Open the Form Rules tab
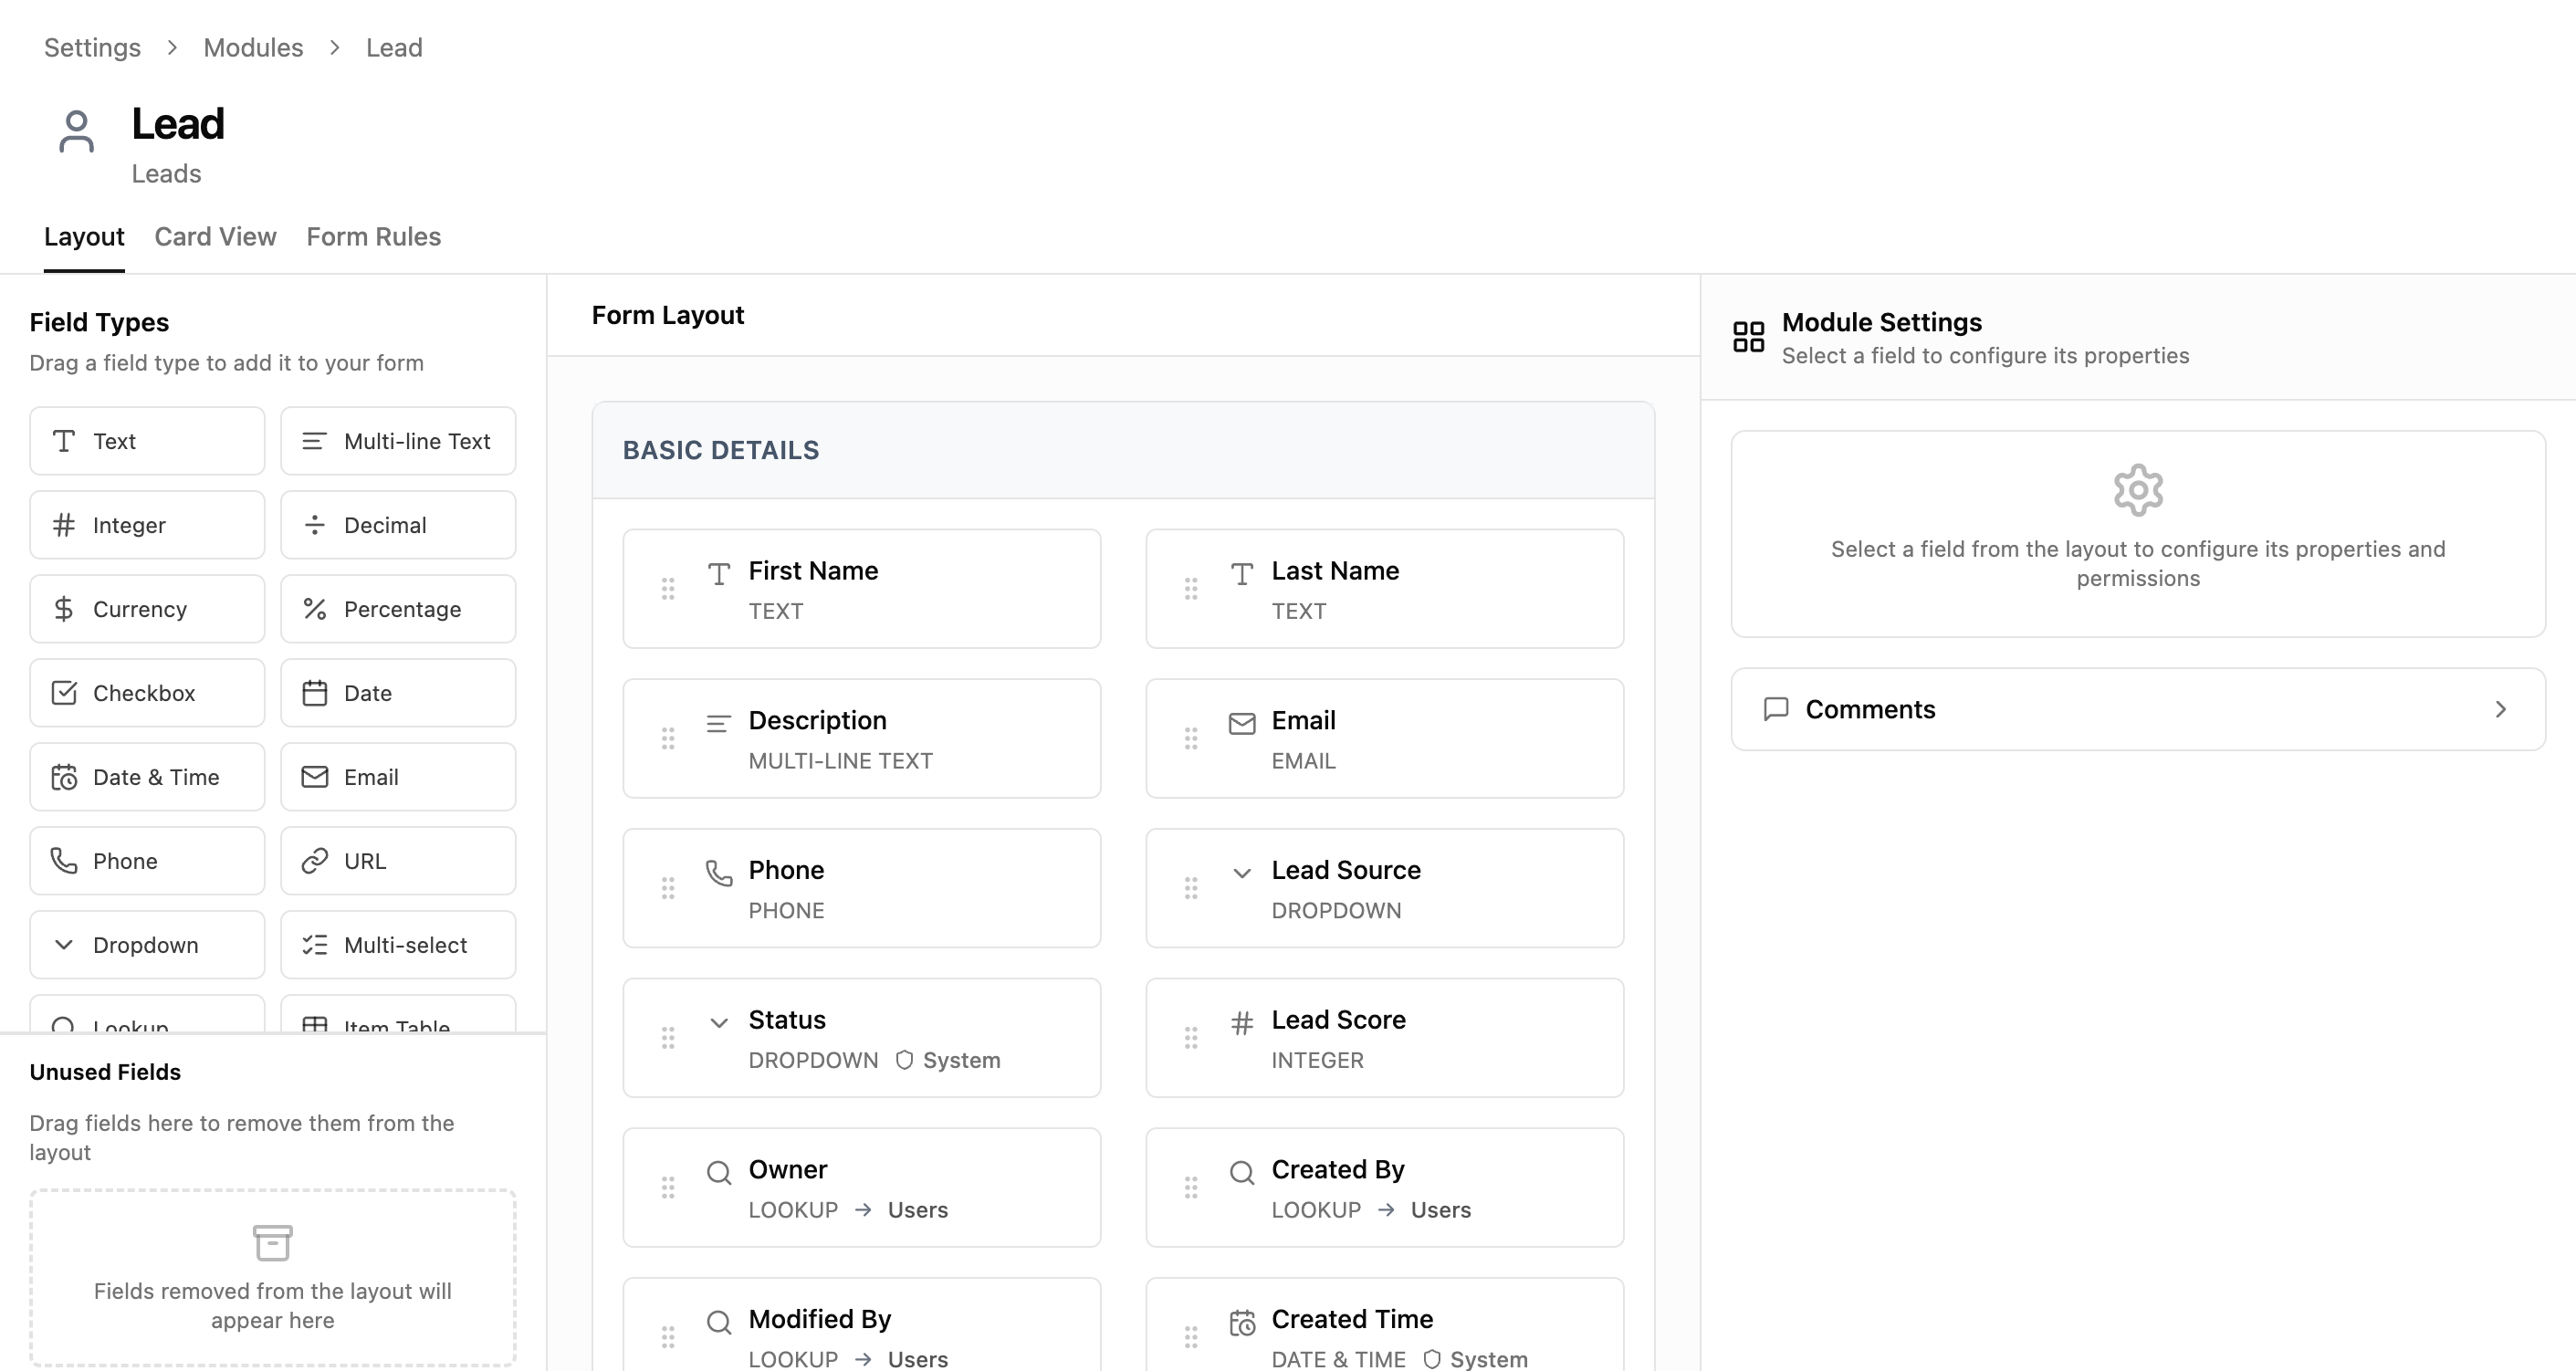2576x1371 pixels. [x=373, y=237]
